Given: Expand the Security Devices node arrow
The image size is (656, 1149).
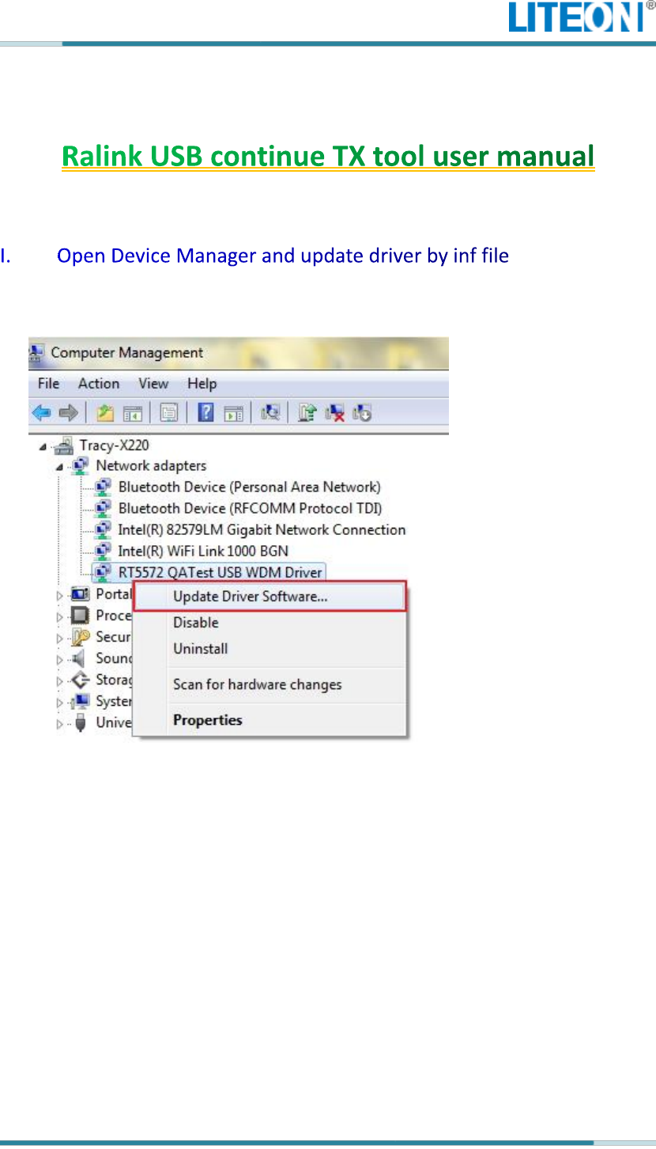Looking at the screenshot, I should pyautogui.click(x=59, y=637).
